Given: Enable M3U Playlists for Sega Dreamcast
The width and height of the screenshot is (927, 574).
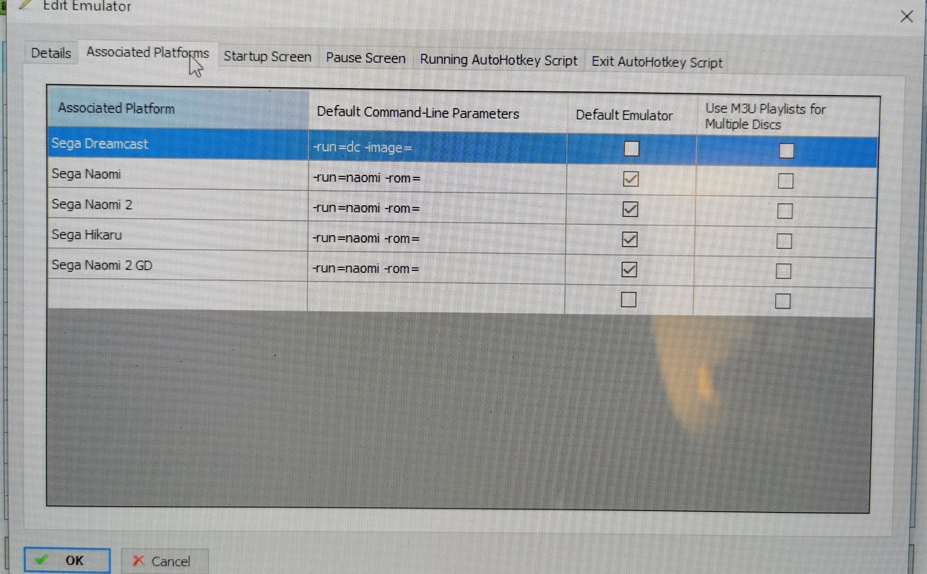Looking at the screenshot, I should pos(786,151).
